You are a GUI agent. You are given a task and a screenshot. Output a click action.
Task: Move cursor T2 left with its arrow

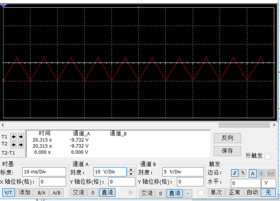point(14,145)
